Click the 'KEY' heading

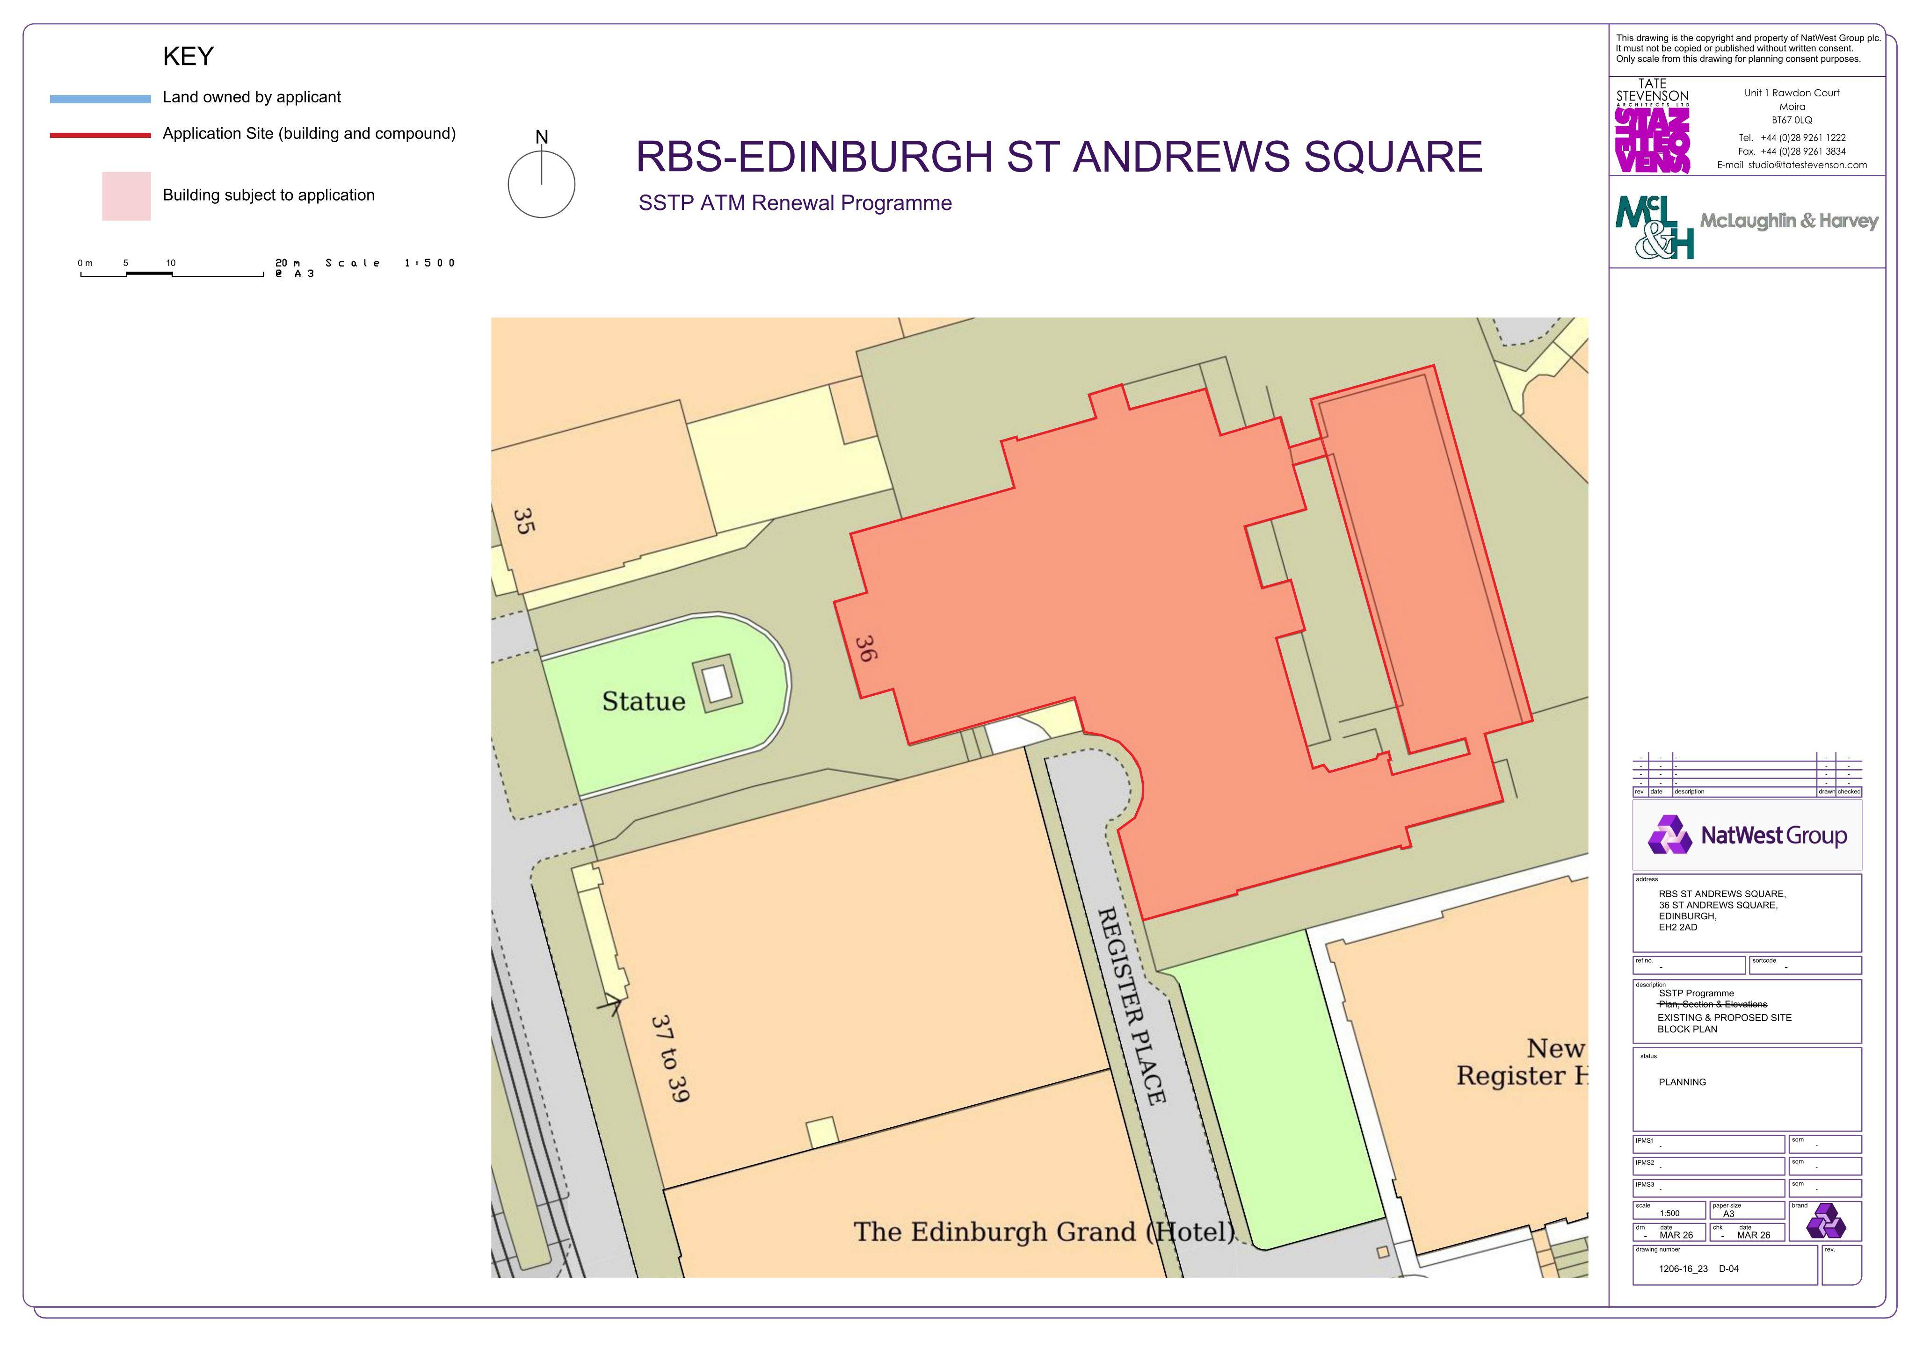[189, 56]
